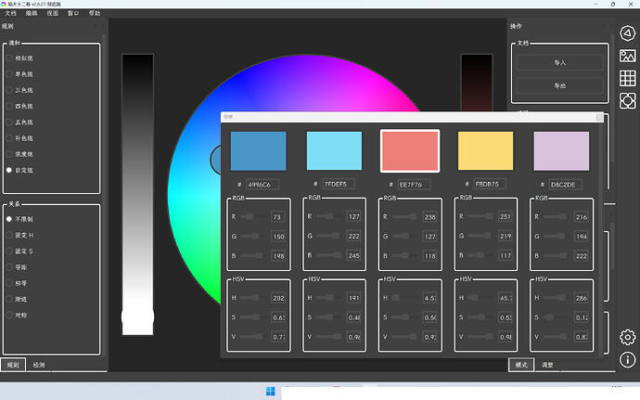Open the 文件 menu

point(11,14)
